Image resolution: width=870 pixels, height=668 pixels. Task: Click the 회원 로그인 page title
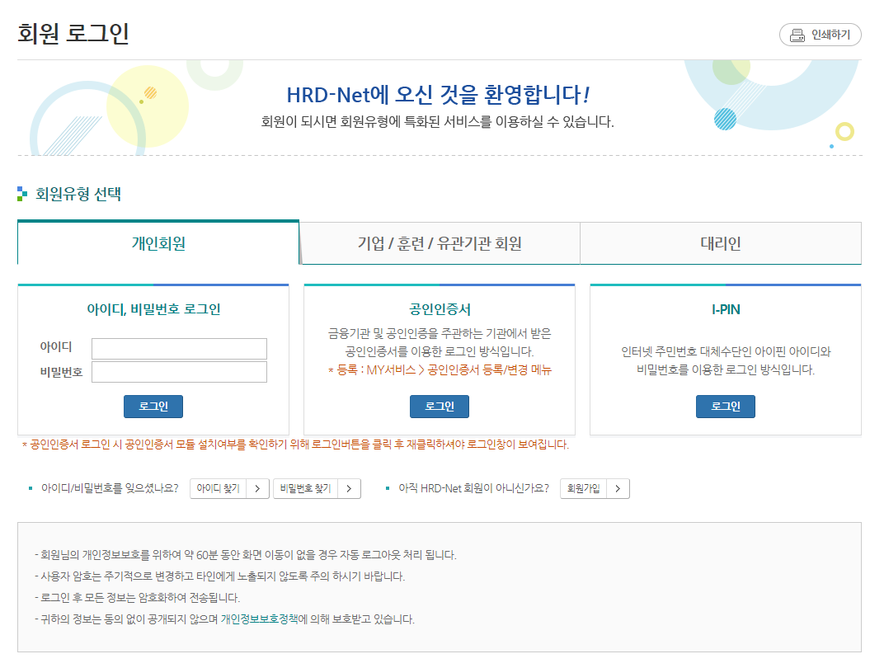(73, 33)
